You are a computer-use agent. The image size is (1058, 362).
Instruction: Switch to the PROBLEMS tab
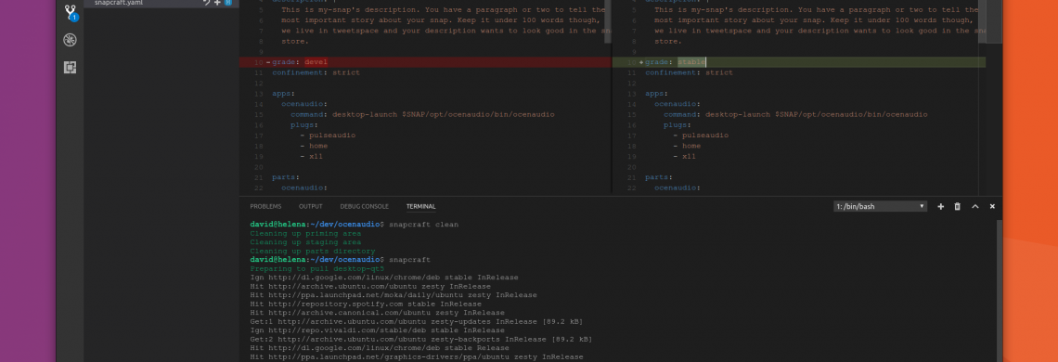265,207
